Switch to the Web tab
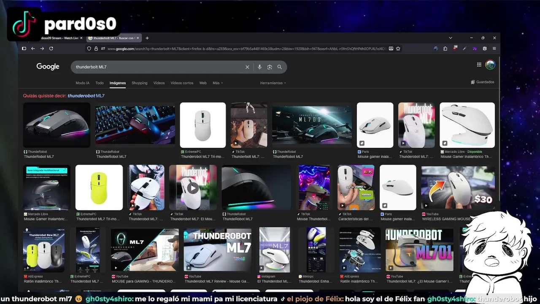The height and width of the screenshot is (304, 540). pos(203,83)
